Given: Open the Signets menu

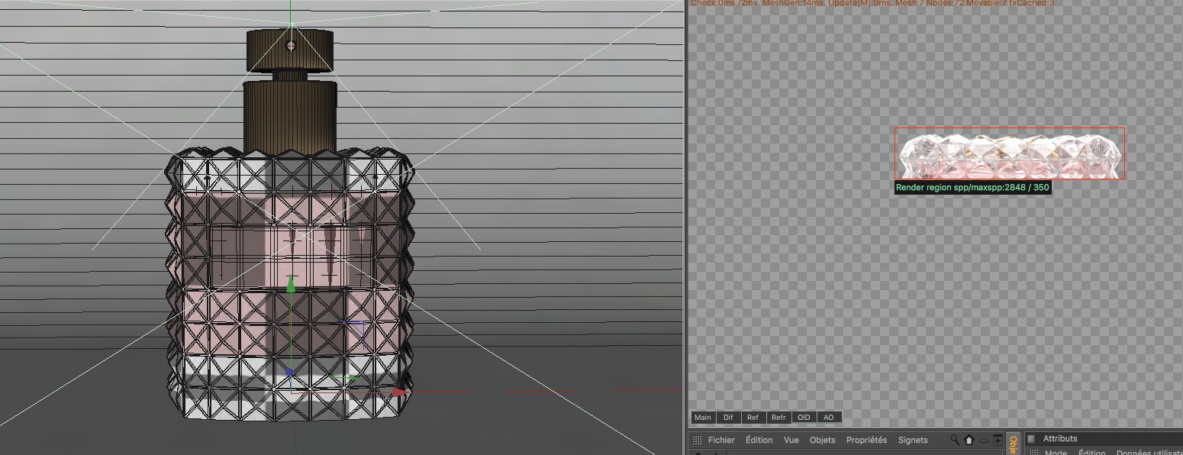Looking at the screenshot, I should click(913, 440).
